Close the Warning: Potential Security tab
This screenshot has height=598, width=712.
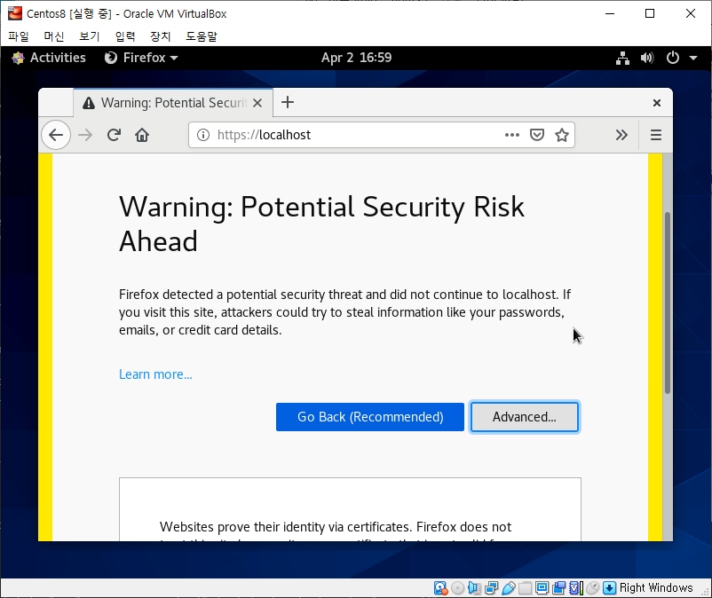[x=257, y=103]
